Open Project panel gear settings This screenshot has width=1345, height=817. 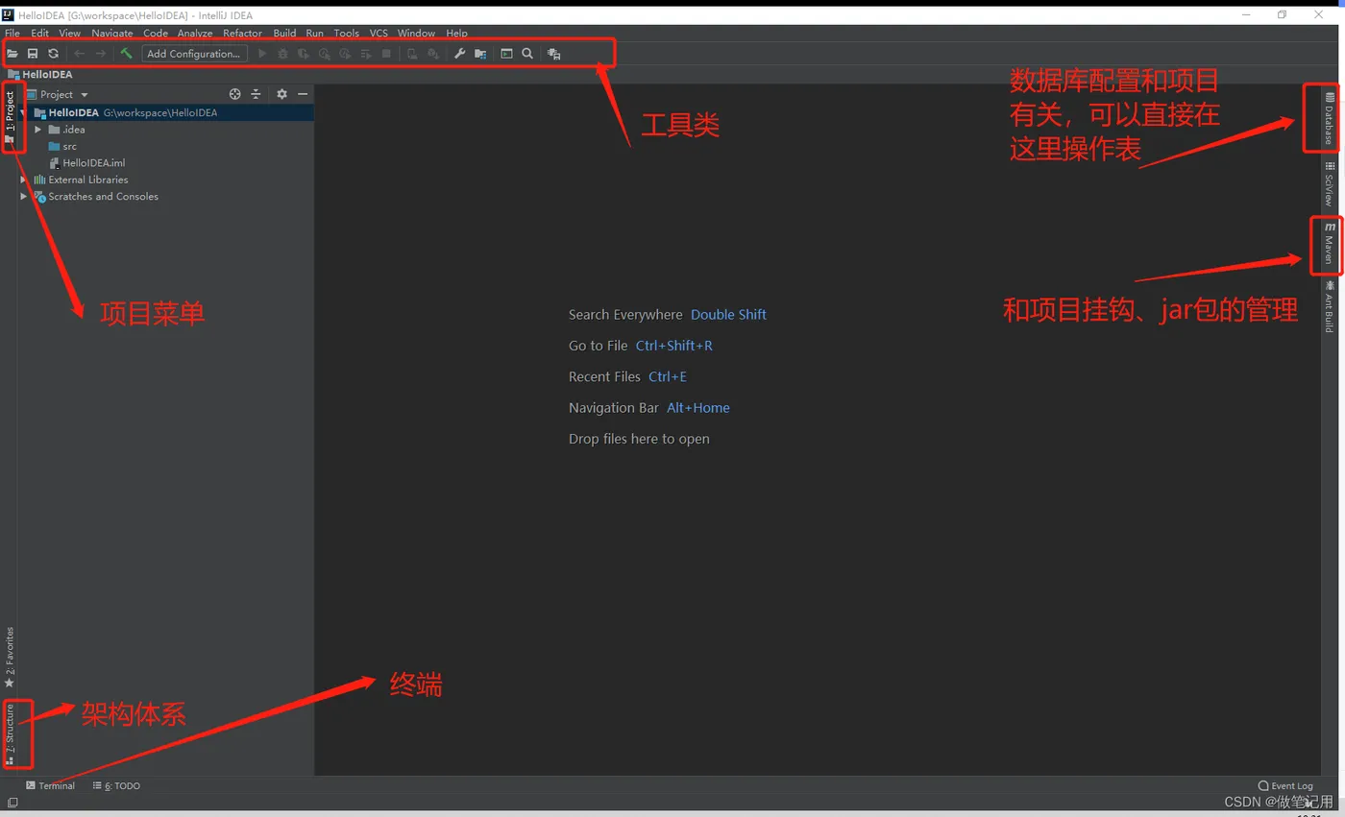281,94
